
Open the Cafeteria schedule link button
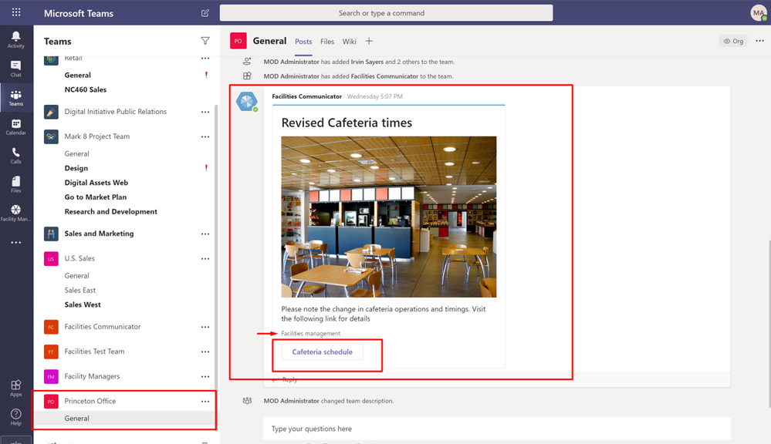click(322, 351)
